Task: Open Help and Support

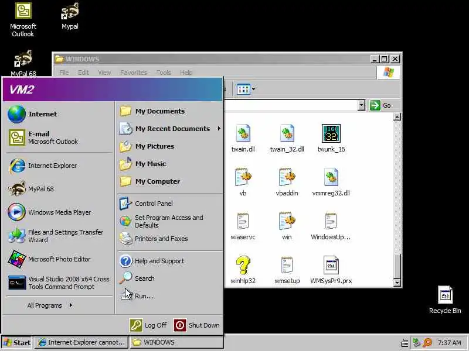Action: coord(170,261)
